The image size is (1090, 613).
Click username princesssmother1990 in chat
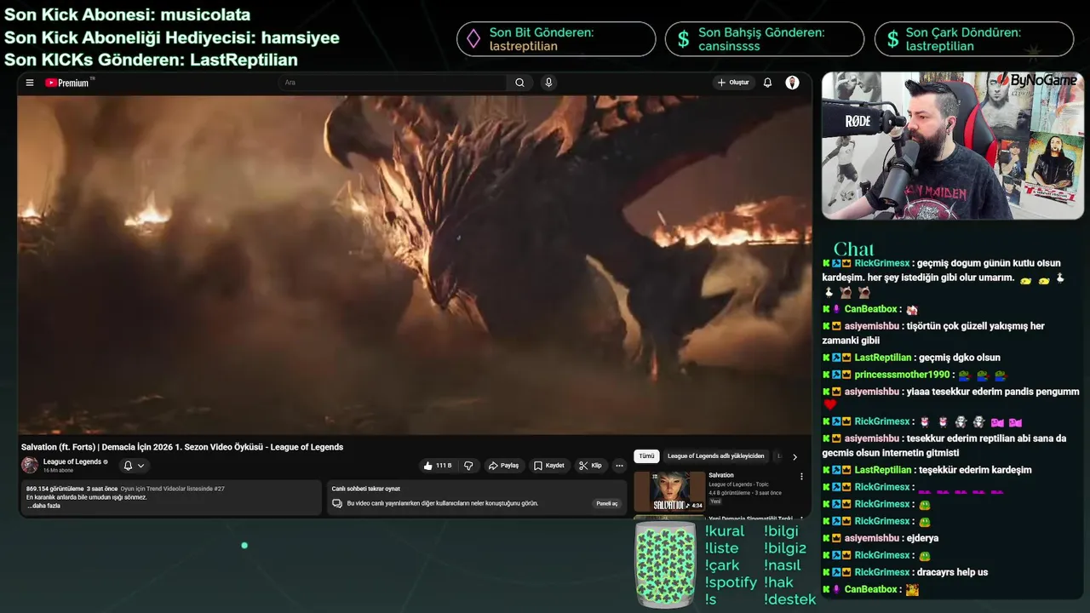click(902, 375)
